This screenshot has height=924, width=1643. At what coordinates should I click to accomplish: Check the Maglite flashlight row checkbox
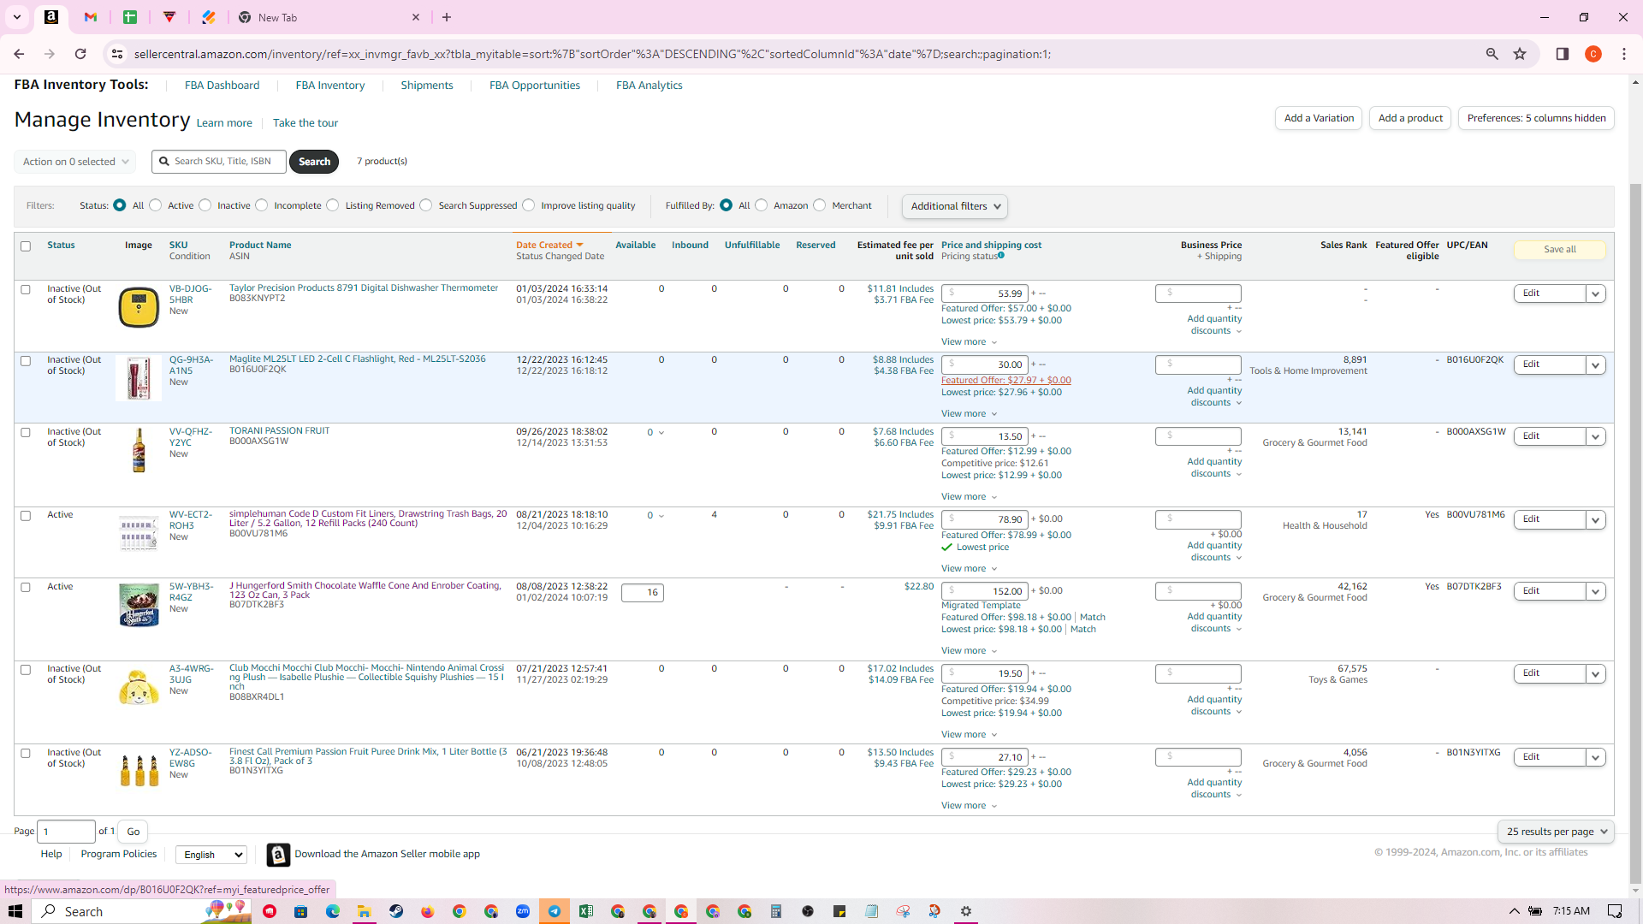(26, 361)
